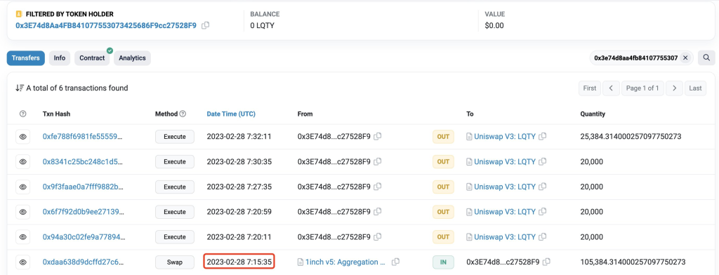Screen dimensions: 719x275
Task: Open the Analytics tab
Action: (x=132, y=58)
